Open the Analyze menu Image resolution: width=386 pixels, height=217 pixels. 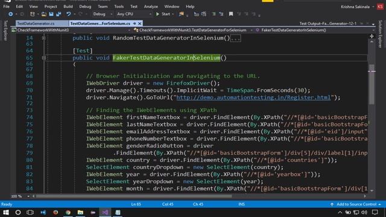[151, 7]
